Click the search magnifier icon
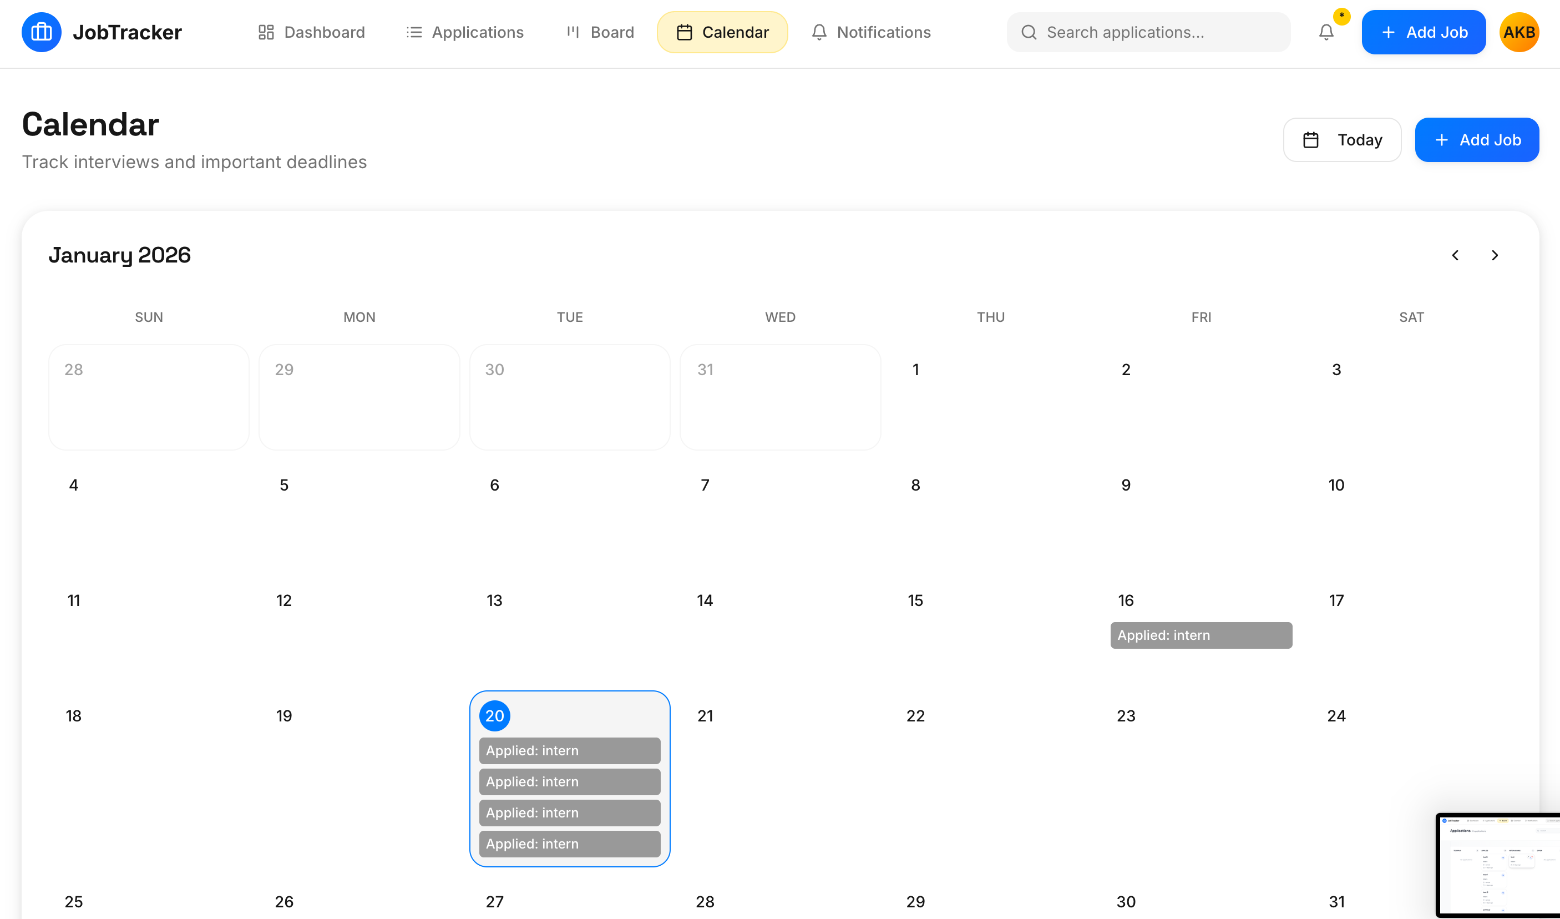Image resolution: width=1560 pixels, height=919 pixels. [1029, 32]
